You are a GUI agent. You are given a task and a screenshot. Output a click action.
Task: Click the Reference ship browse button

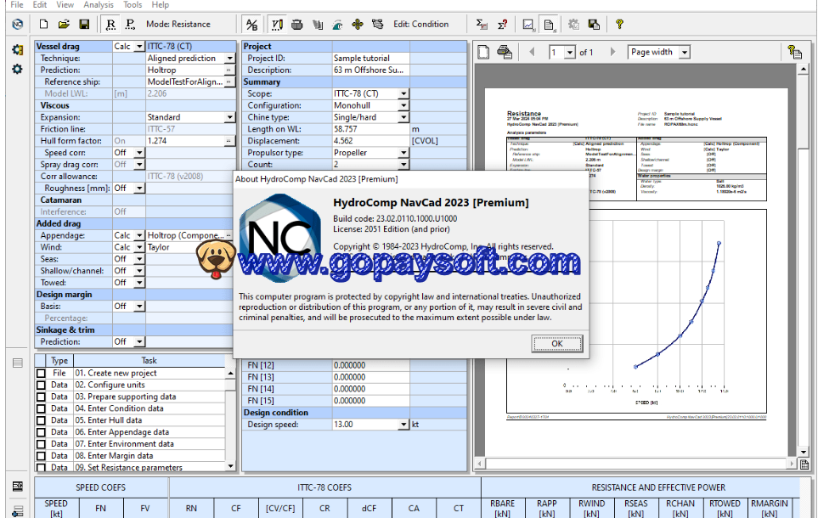[x=229, y=82]
